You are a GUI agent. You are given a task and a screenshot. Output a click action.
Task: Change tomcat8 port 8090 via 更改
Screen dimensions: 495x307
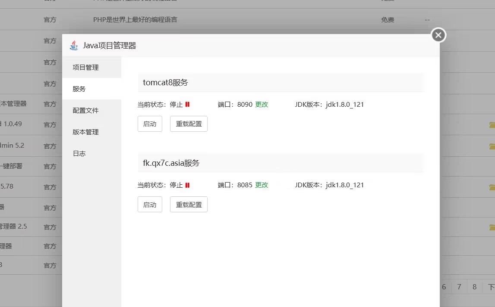(x=262, y=105)
